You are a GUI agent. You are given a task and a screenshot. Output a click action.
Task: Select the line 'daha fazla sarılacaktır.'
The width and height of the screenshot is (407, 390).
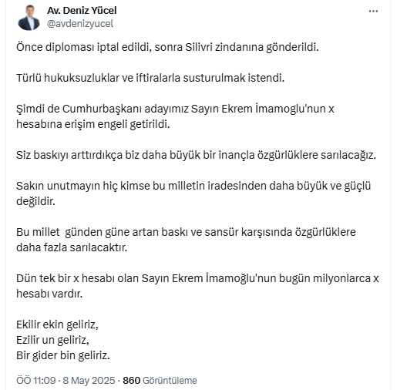tap(72, 247)
